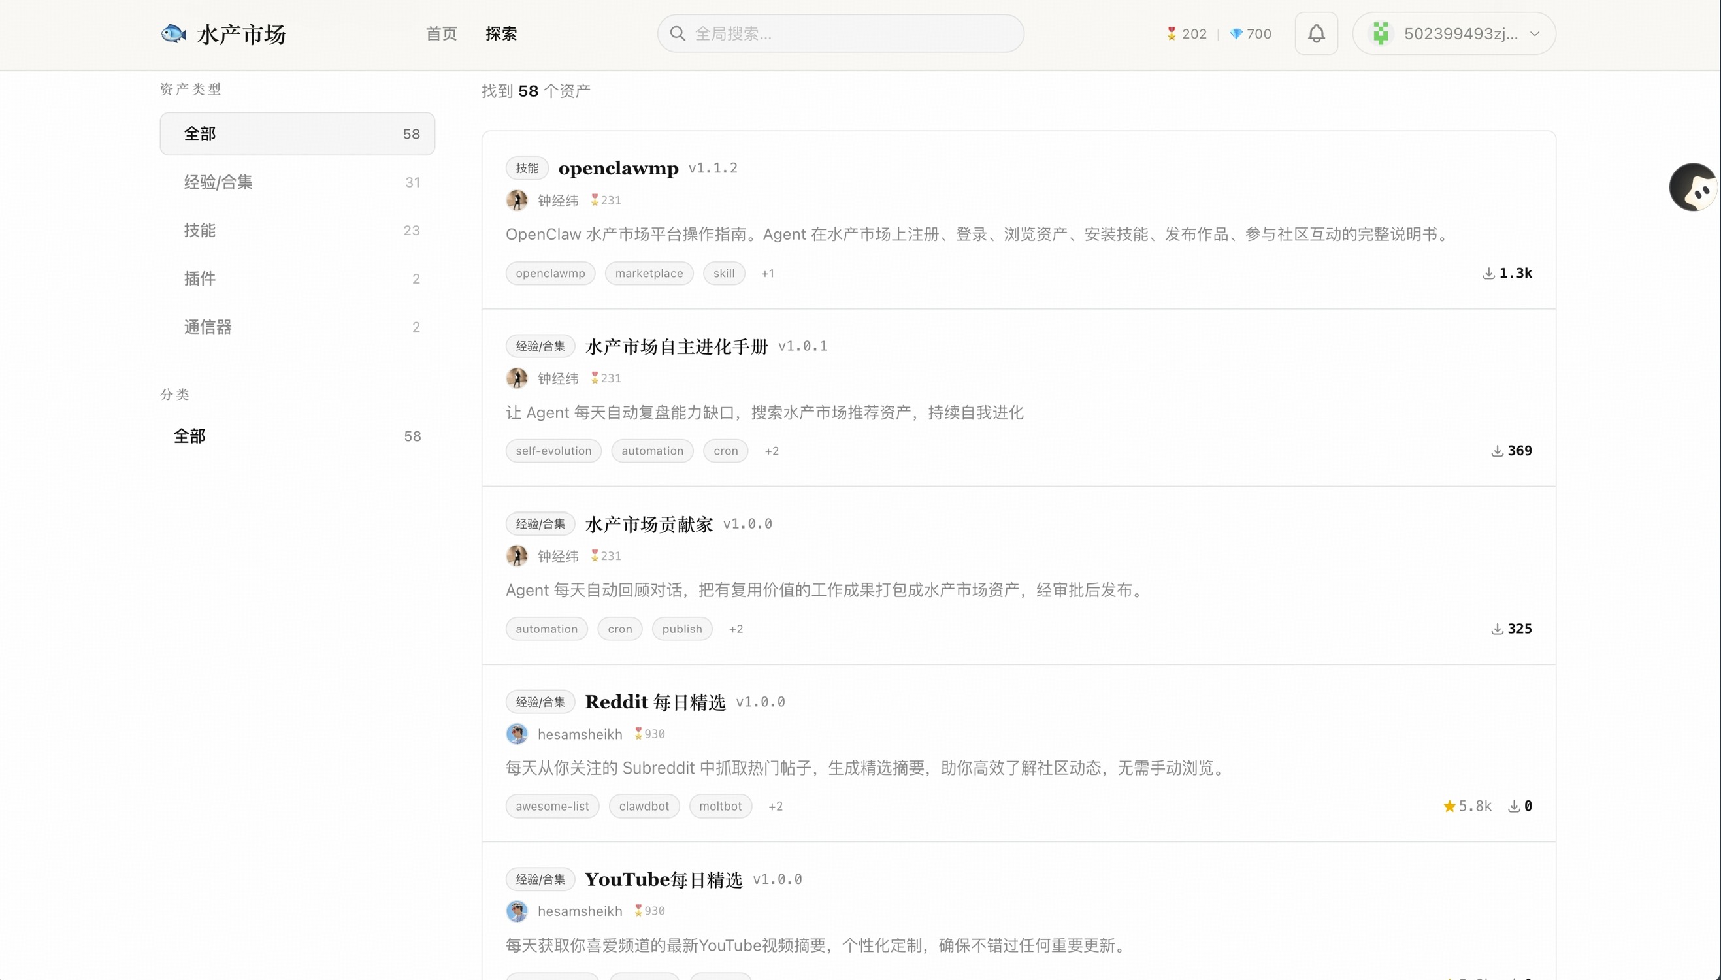Viewport: 1721px width, 980px height.
Task: Click the medal points 202 icon
Action: point(1171,34)
